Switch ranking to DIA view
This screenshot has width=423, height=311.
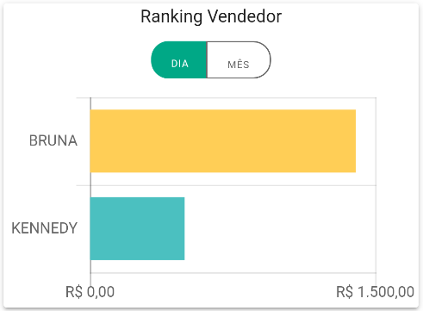pyautogui.click(x=179, y=59)
